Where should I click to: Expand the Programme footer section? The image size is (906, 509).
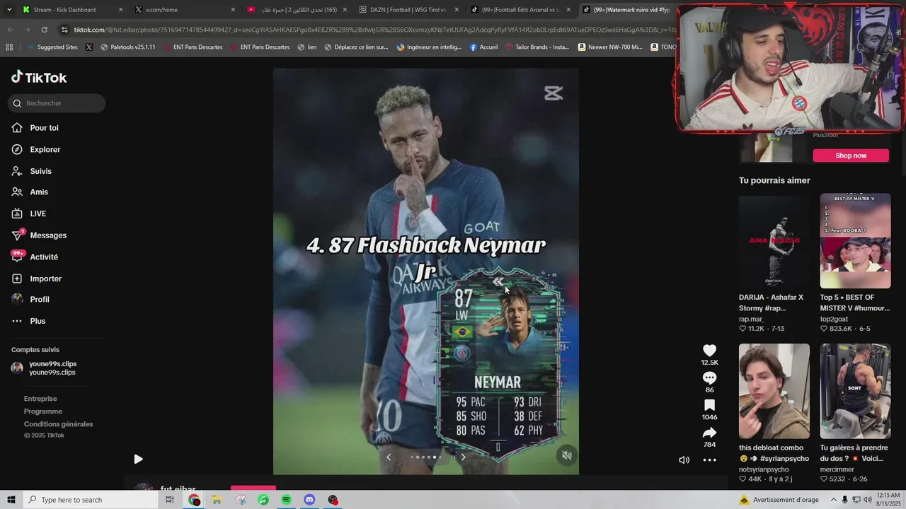point(43,411)
